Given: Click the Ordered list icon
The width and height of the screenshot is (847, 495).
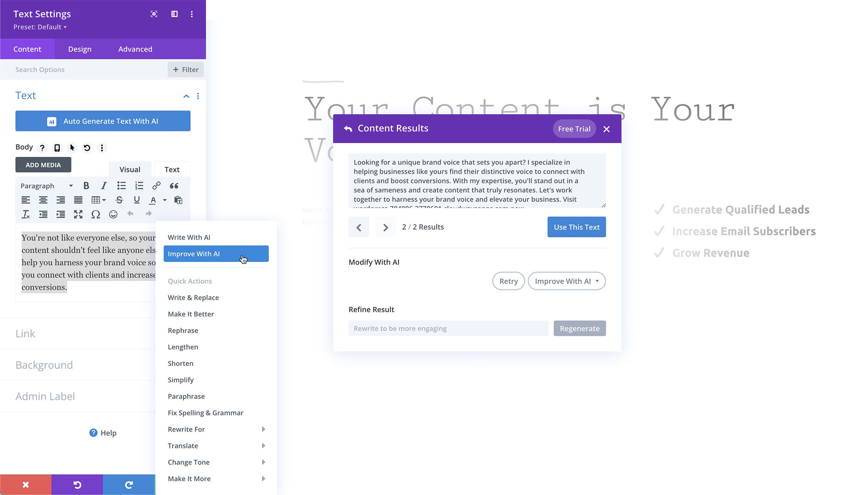Looking at the screenshot, I should (139, 185).
